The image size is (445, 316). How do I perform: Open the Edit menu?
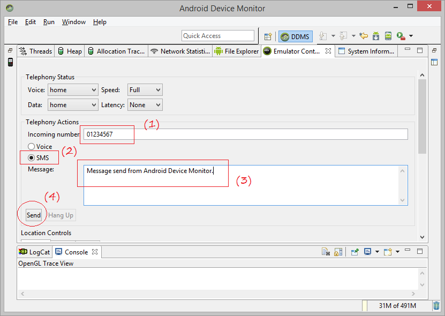31,22
